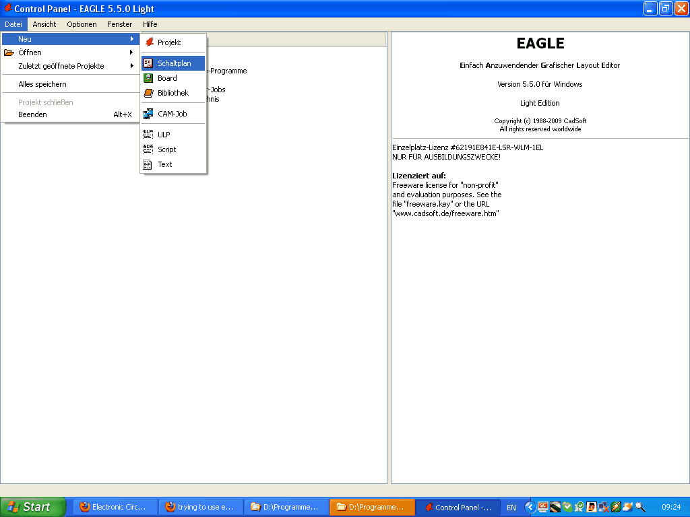
Task: Create a new ULP
Action: click(173, 135)
